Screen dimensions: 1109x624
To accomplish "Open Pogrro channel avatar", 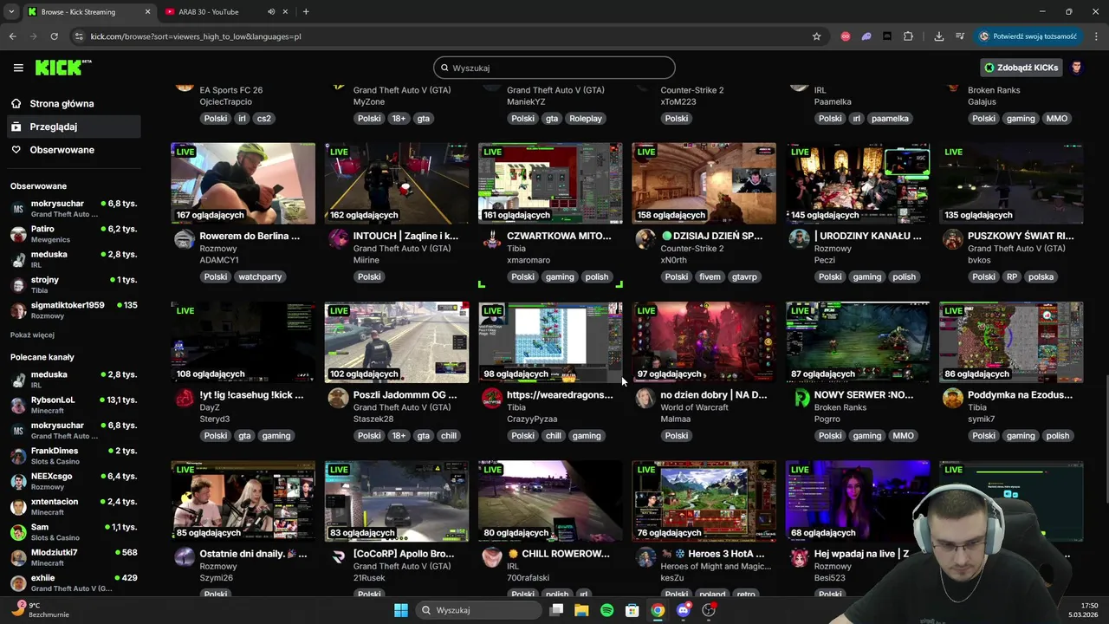I will 799,399.
